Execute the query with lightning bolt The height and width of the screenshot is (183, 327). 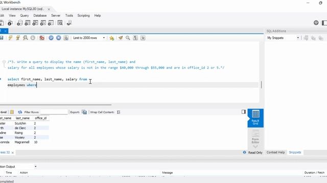point(10,38)
